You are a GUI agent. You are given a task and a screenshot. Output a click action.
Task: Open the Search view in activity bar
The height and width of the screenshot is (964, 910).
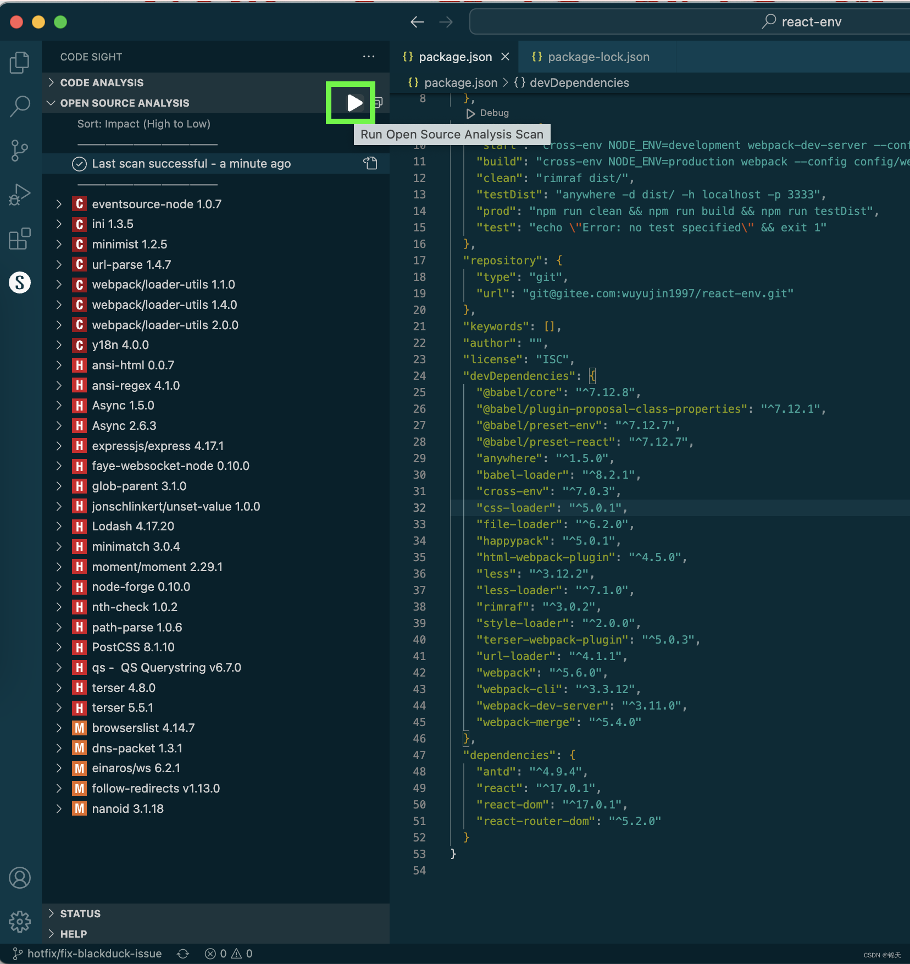(x=20, y=106)
